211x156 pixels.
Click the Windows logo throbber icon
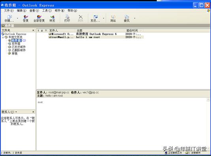tap(208, 11)
